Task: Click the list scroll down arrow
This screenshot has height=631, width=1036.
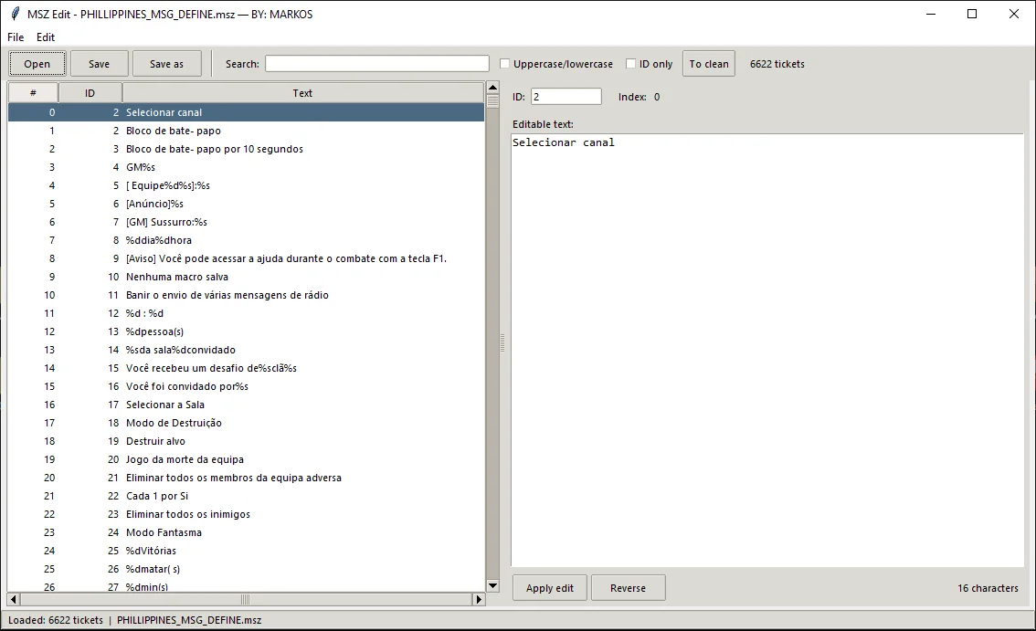Action: click(x=493, y=585)
